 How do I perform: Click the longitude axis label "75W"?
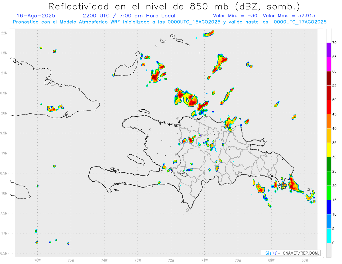pyautogui.click(x=71, y=260)
